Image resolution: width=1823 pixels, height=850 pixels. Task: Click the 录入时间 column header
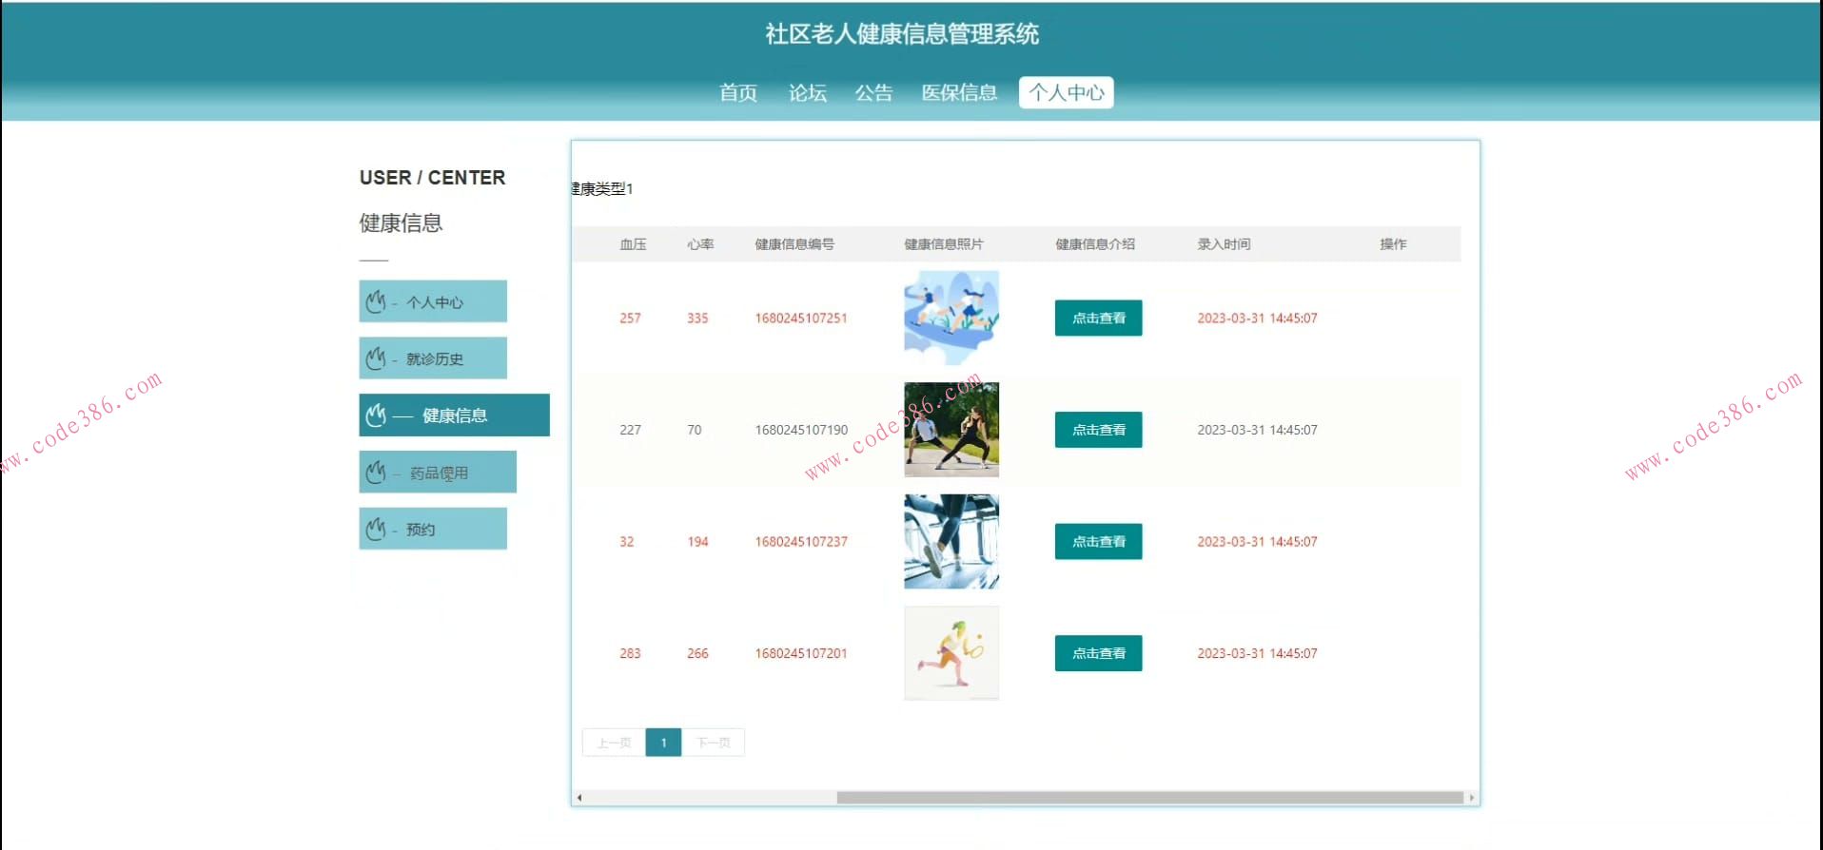(x=1224, y=244)
